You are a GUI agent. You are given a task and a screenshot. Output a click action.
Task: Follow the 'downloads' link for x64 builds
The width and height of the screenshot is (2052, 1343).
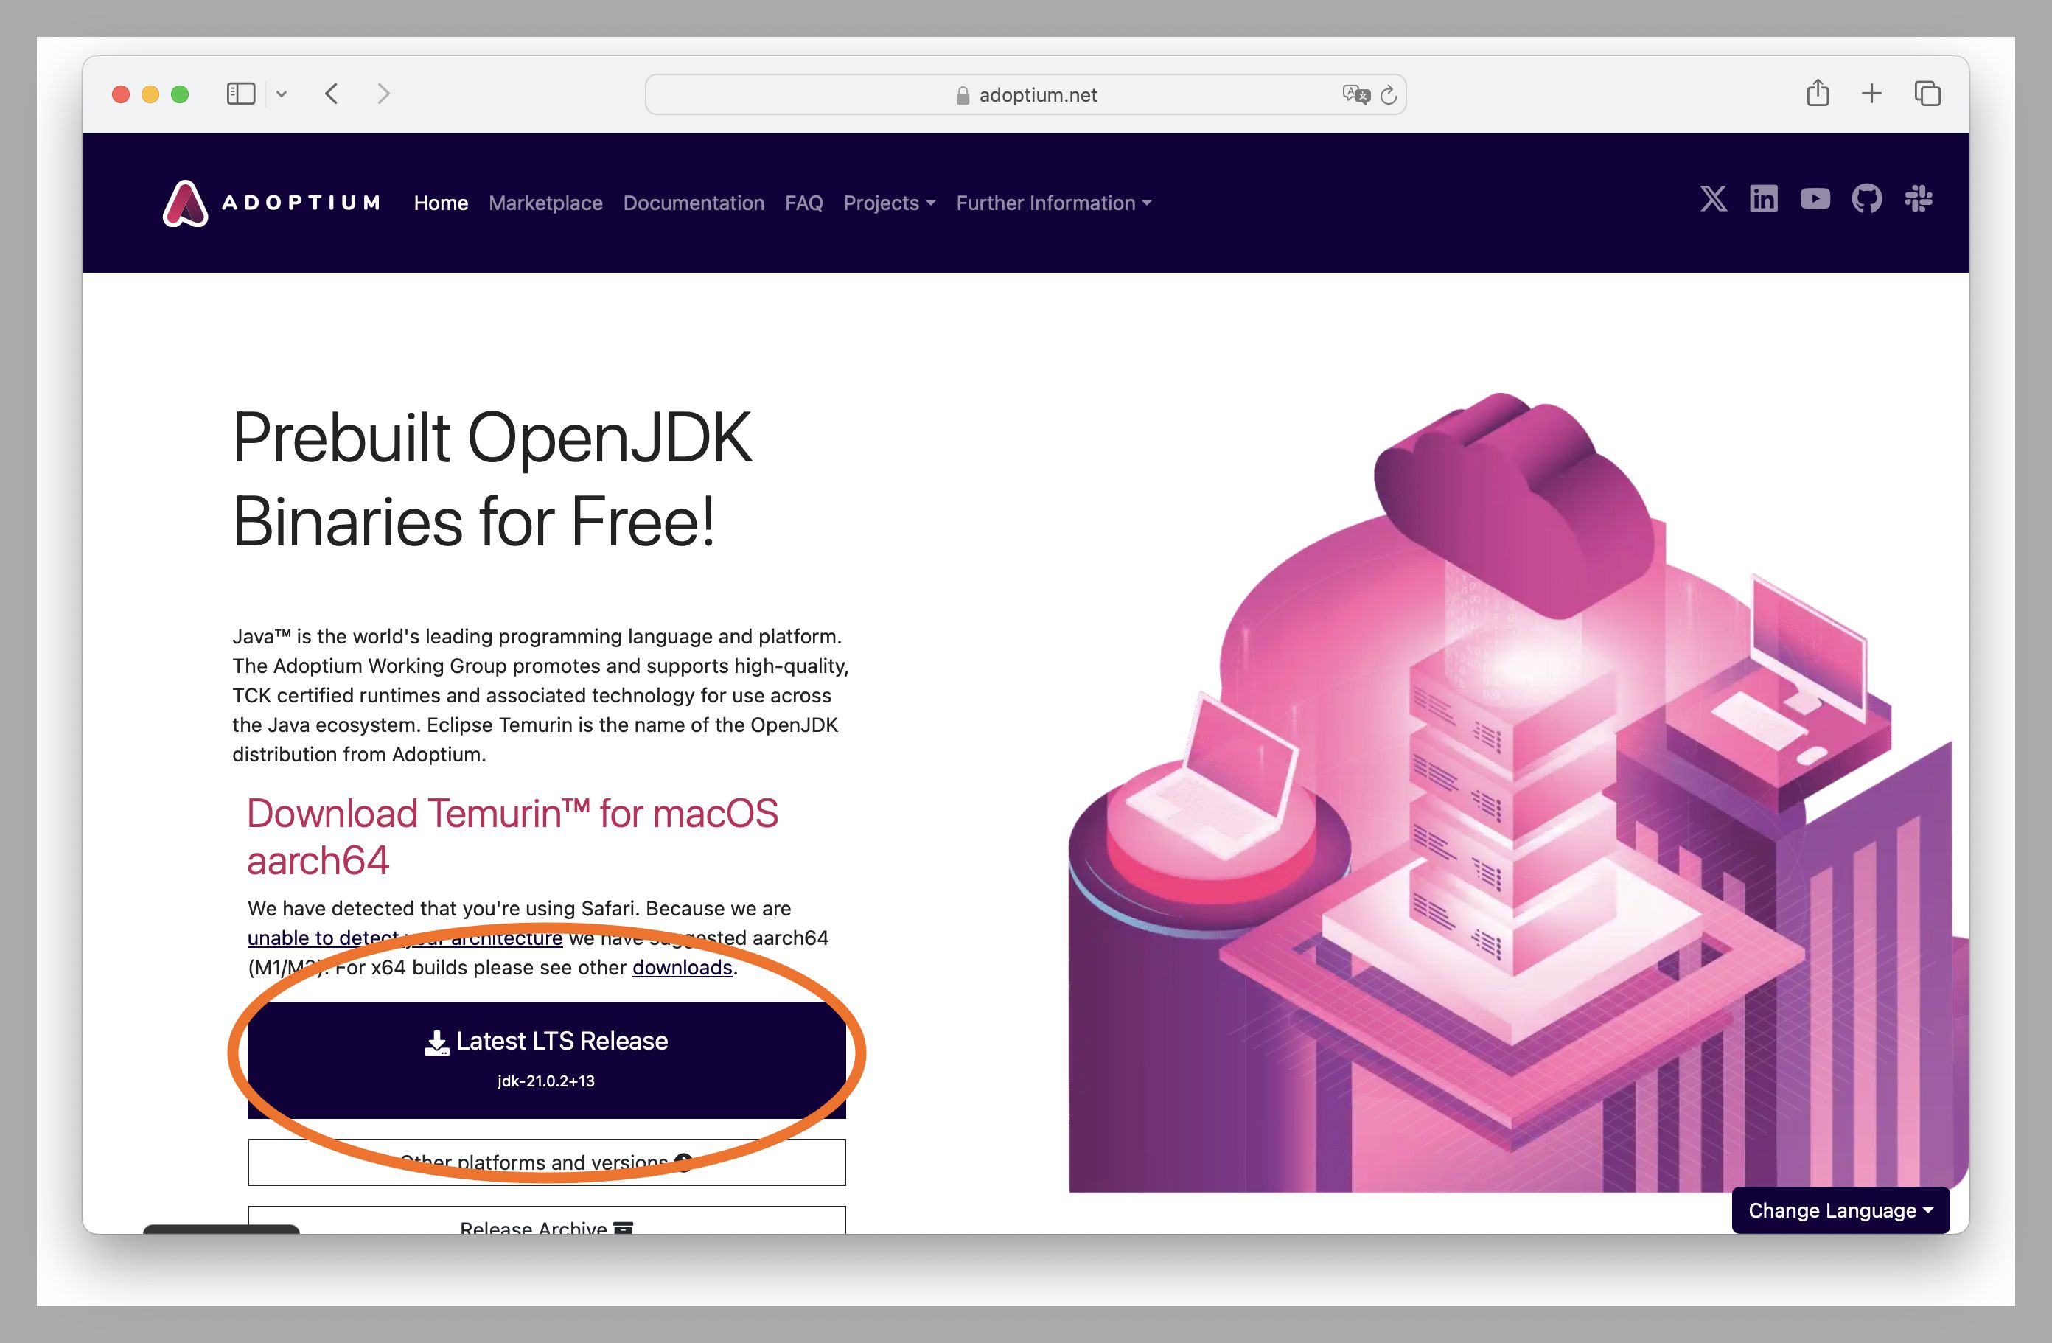682,967
